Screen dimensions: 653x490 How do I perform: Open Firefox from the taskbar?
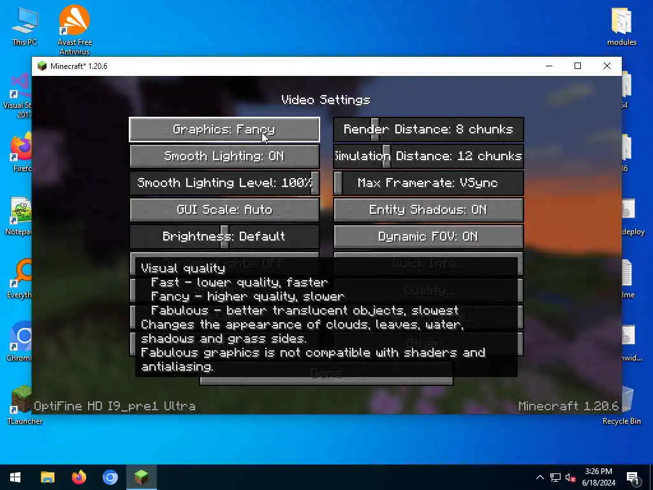pyautogui.click(x=78, y=477)
